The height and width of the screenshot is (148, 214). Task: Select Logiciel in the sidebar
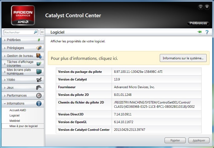click(15, 115)
